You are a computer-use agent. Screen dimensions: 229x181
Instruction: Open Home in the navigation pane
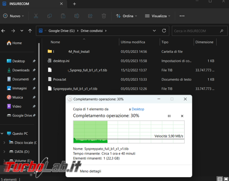tap(14, 43)
